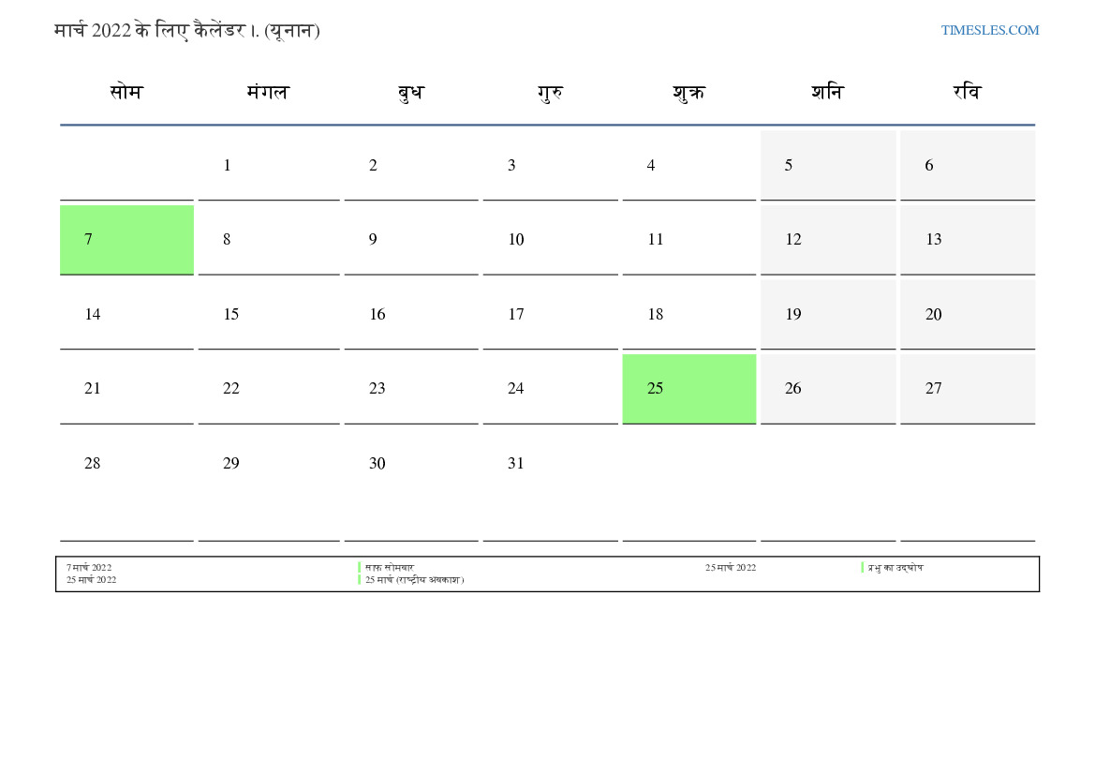Screen dimensions: 1095x775
Task: Choose date 10 in the calendar grid
Action: pos(550,240)
